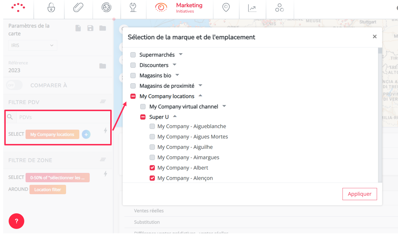Open the IRIS dropdown
The height and width of the screenshot is (234, 398).
pos(32,45)
